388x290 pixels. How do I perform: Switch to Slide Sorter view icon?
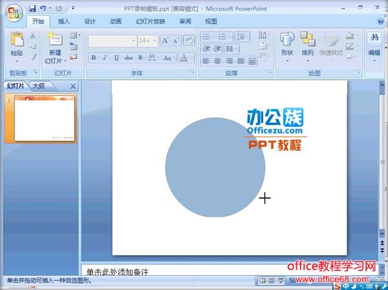pyautogui.click(x=271, y=280)
